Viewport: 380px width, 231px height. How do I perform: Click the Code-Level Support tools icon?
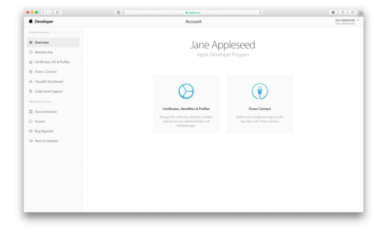(31, 91)
